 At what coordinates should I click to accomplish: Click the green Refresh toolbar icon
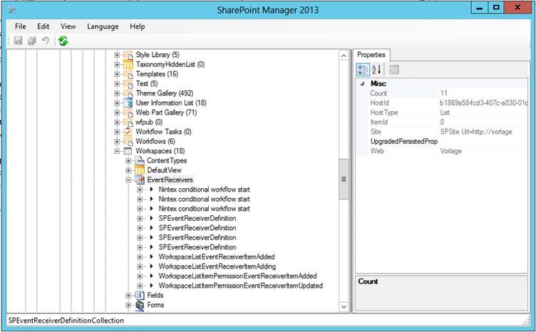point(63,41)
